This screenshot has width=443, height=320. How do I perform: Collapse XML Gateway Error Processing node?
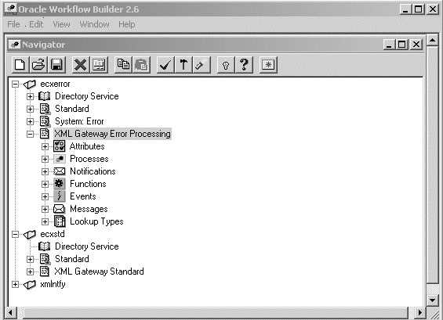click(30, 134)
